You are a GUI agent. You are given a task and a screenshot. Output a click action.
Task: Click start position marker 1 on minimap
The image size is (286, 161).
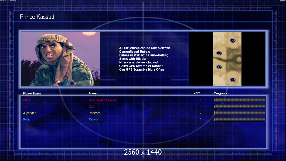click(232, 80)
